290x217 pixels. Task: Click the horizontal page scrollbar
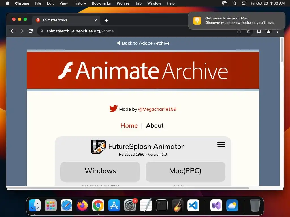point(128,188)
